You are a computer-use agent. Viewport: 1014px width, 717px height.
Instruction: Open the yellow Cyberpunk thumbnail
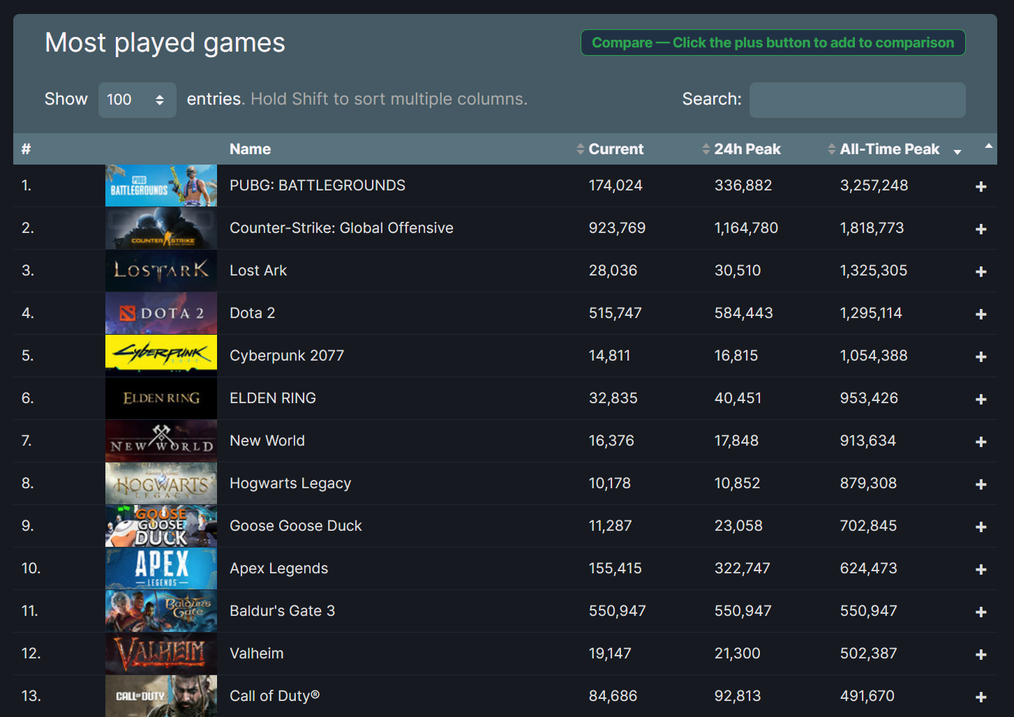pyautogui.click(x=161, y=356)
